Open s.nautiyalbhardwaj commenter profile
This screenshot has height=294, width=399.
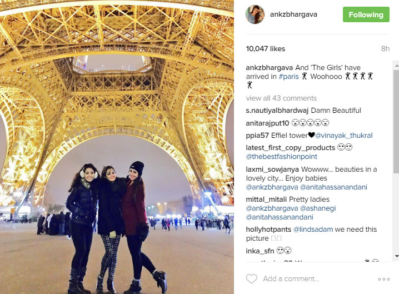point(277,111)
